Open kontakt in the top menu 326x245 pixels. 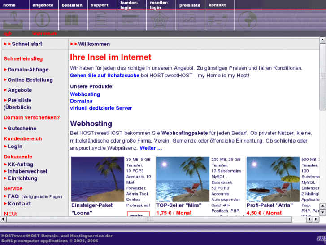[217, 5]
